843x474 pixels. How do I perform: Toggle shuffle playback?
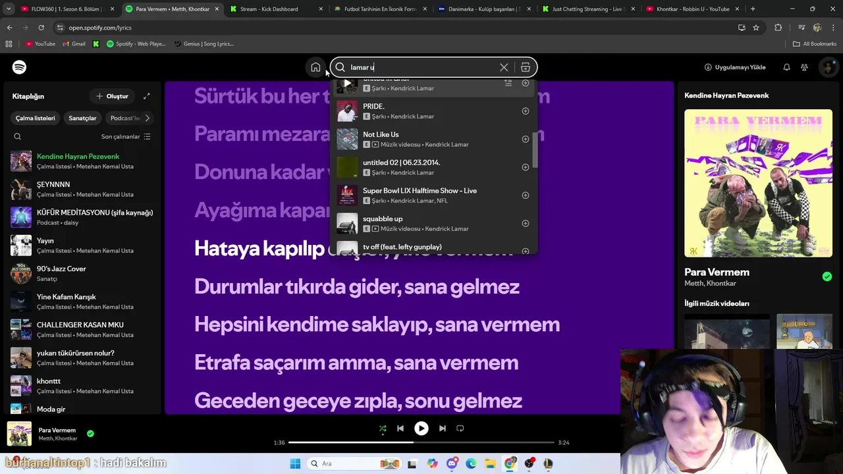[x=383, y=429]
